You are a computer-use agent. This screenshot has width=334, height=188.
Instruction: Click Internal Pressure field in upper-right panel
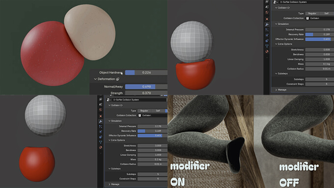pyautogui.click(x=320, y=29)
